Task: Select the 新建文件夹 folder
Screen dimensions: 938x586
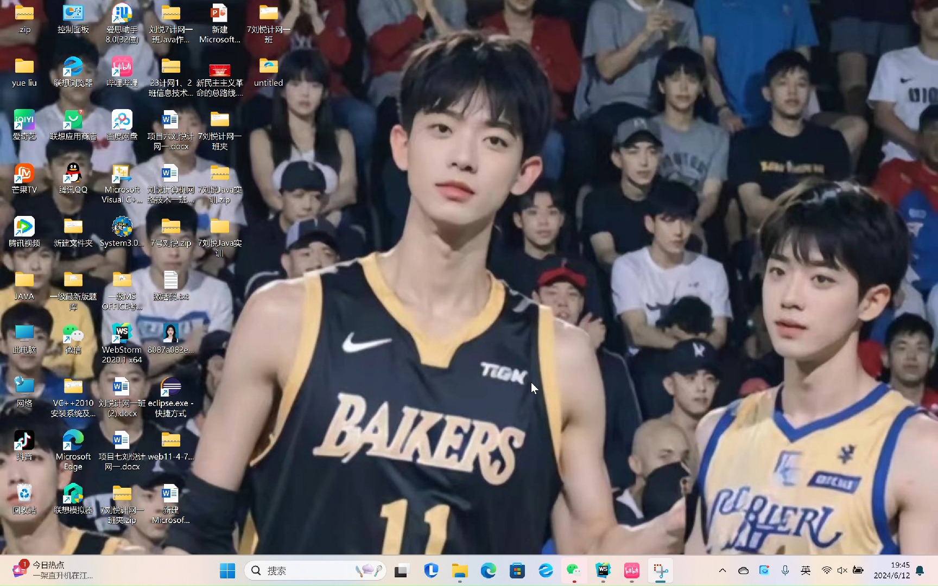Action: click(x=73, y=232)
